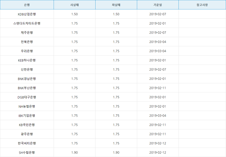Click the 2019-02-12 date in 한국씨티은행 row
The height and width of the screenshot is (157, 226).
coord(158,143)
